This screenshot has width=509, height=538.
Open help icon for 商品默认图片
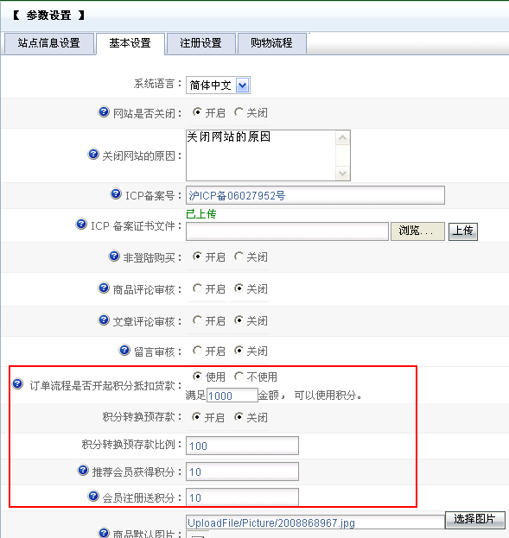104,533
